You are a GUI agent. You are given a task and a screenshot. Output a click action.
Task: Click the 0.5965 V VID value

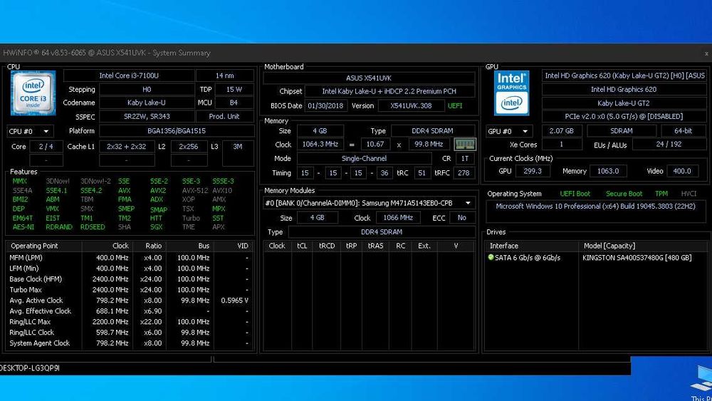234,300
